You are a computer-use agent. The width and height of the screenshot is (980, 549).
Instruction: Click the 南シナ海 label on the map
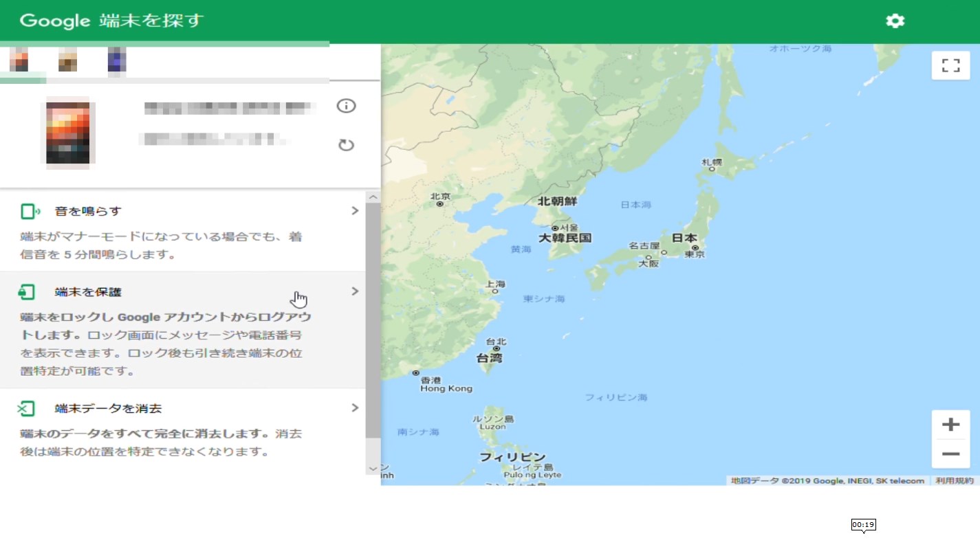[x=418, y=432]
